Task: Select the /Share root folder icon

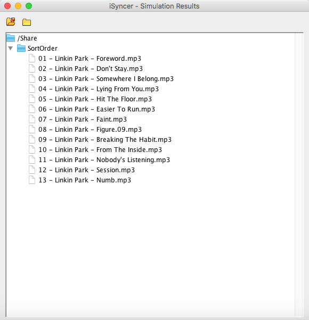Action: click(11, 38)
